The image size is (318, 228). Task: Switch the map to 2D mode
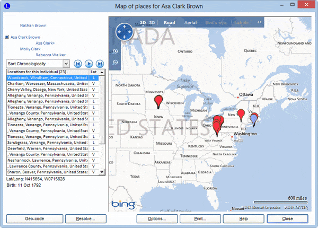tap(143, 22)
